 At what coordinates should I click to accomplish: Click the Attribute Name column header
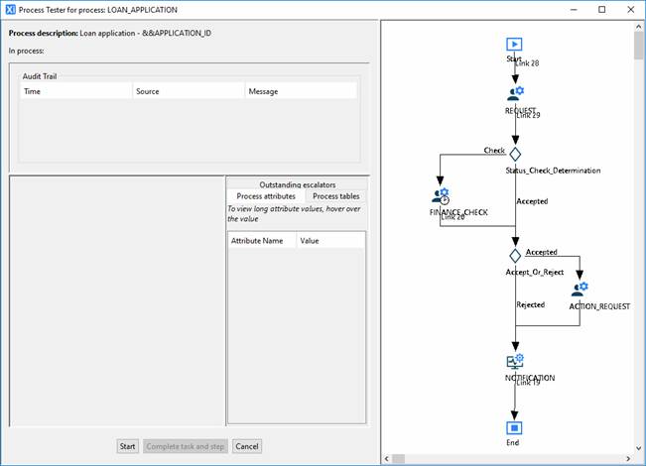point(262,241)
